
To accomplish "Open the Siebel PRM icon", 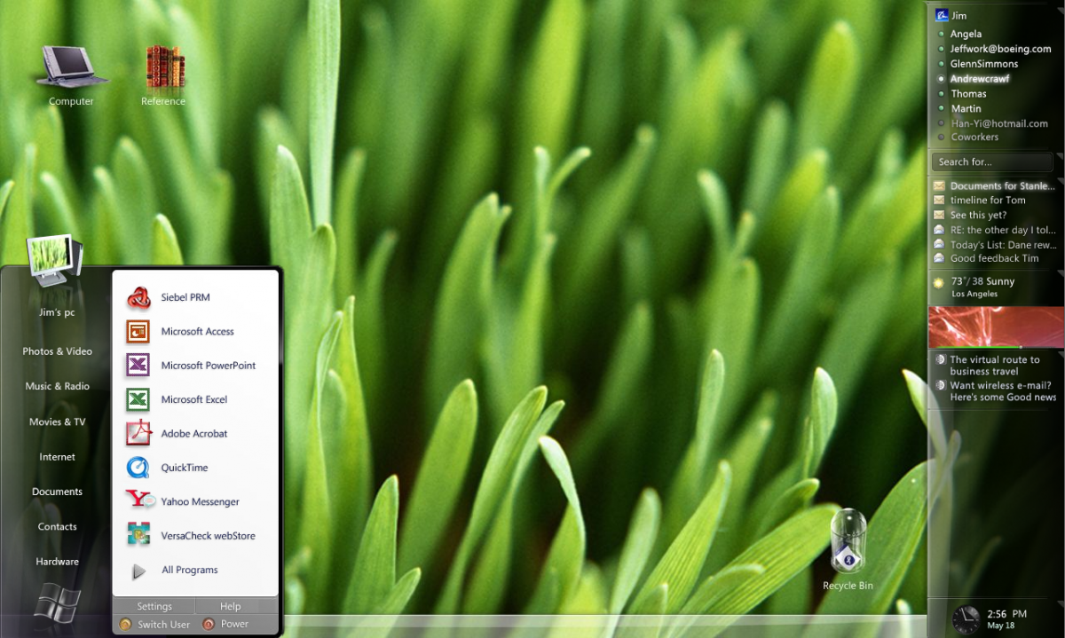I will 138,297.
